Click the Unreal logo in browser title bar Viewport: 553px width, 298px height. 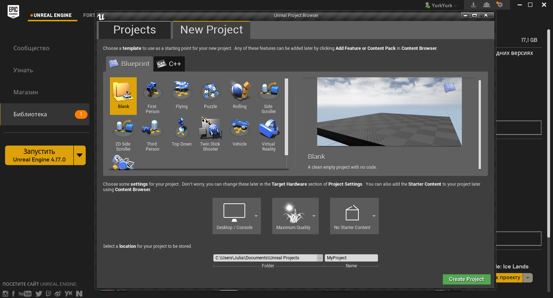point(101,16)
